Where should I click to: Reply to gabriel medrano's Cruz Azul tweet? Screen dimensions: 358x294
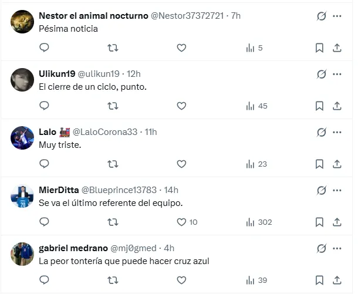[x=44, y=281]
